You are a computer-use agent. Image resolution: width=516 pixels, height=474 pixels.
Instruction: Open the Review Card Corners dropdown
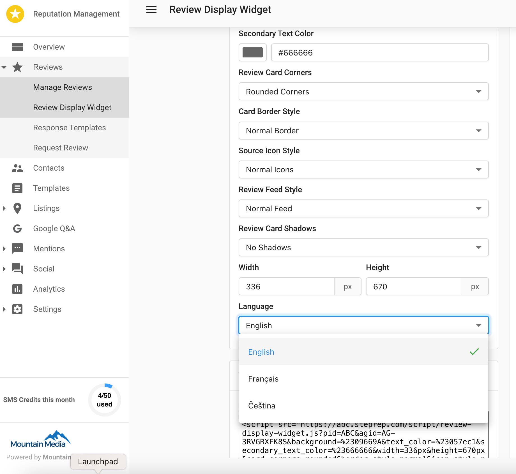(363, 92)
